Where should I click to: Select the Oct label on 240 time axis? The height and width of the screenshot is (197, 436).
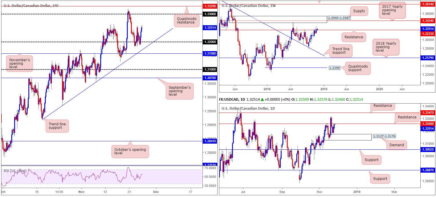pyautogui.click(x=3, y=192)
